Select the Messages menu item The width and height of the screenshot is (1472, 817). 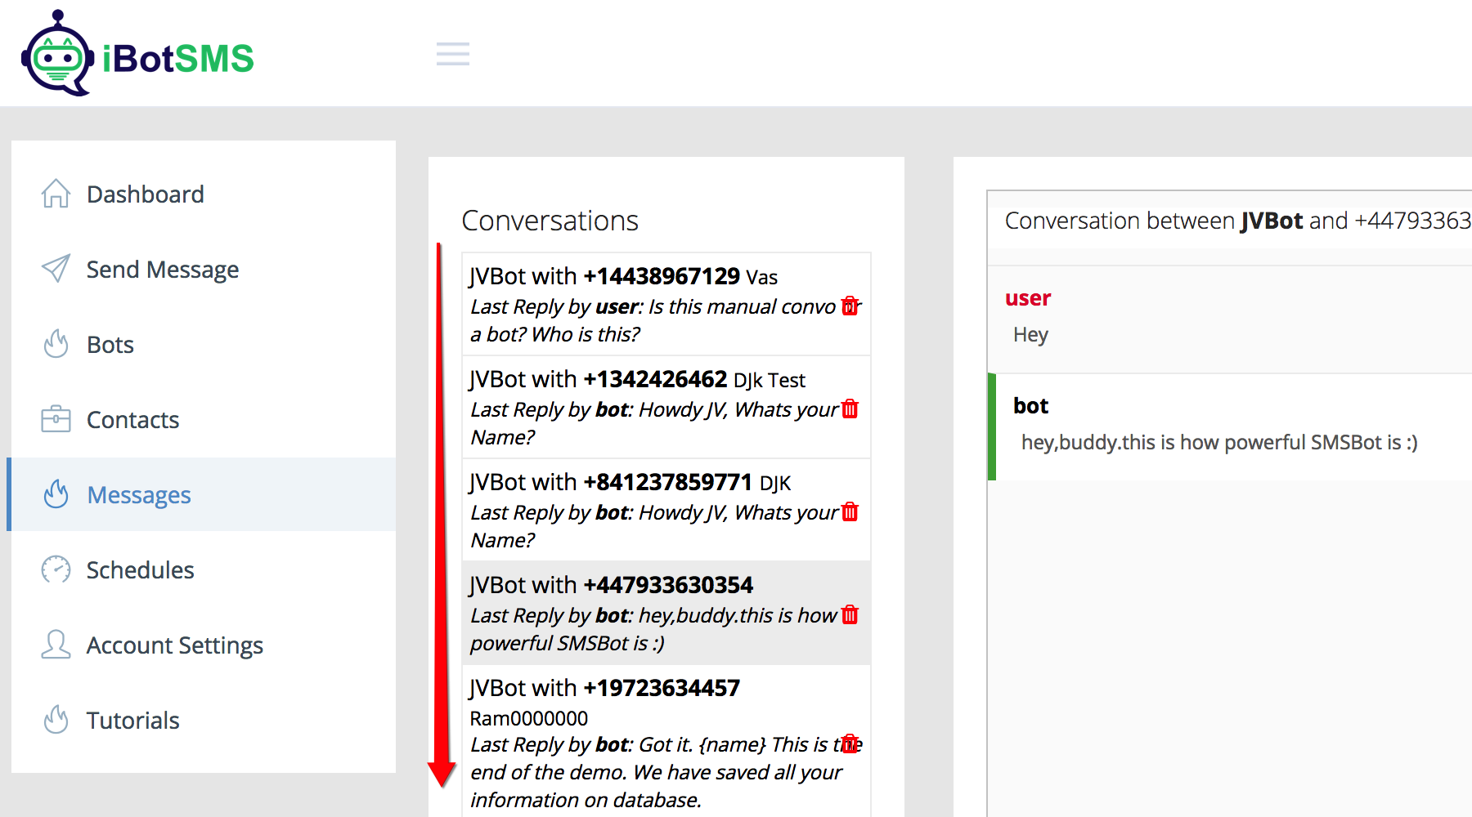pyautogui.click(x=138, y=495)
